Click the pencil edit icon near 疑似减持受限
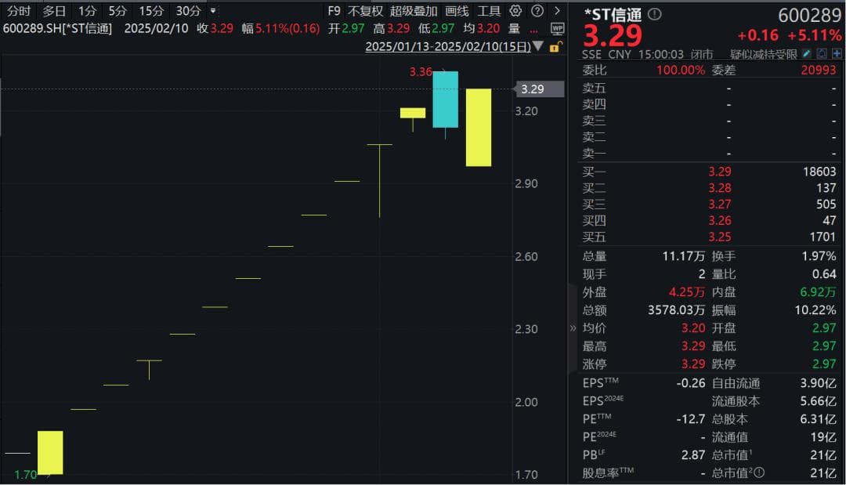The height and width of the screenshot is (485, 846). pos(806,53)
